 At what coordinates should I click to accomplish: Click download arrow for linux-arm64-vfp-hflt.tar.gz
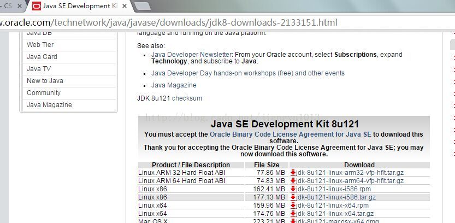tap(293, 181)
